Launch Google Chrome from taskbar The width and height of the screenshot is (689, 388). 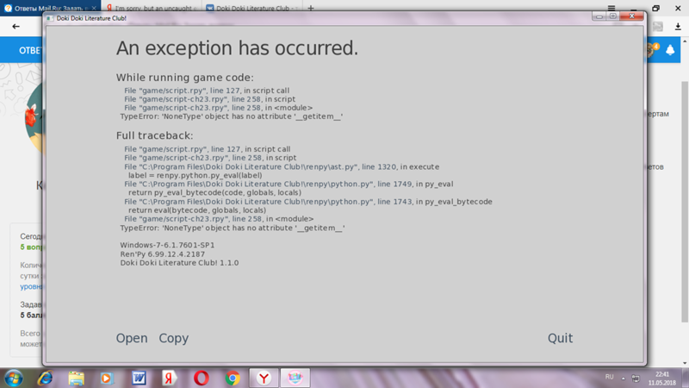(233, 379)
